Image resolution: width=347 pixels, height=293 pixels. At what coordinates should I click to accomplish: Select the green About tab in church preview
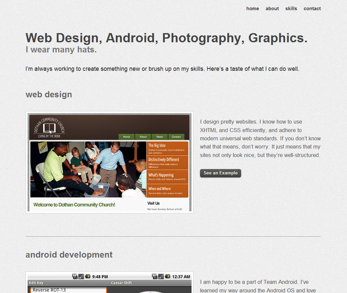143,137
